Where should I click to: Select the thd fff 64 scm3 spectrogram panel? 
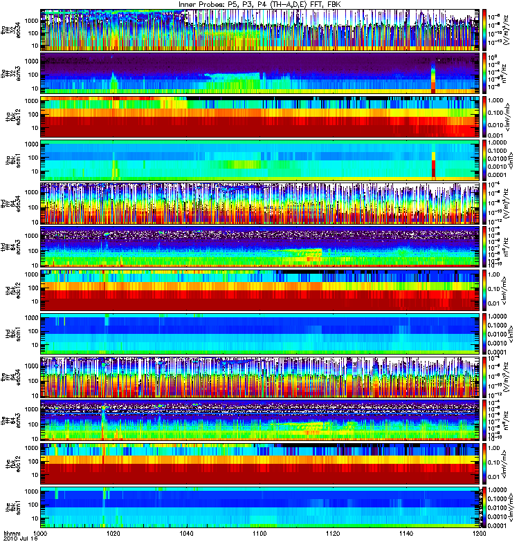(x=260, y=247)
